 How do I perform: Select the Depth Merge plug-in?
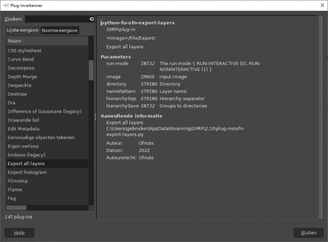click(47, 77)
